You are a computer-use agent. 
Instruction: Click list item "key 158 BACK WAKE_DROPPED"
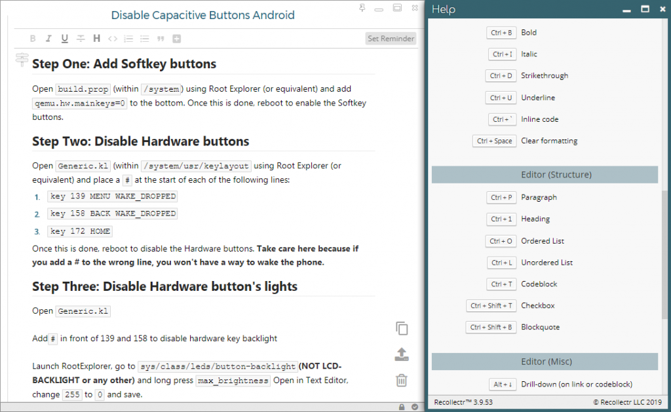tap(113, 214)
